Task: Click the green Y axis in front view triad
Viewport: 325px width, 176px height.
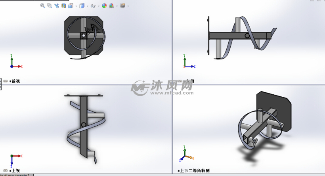Action: (x=11, y=60)
